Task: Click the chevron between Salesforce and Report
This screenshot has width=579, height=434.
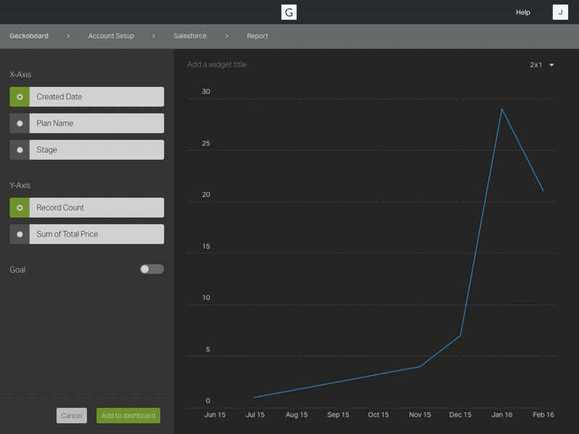Action: coord(227,35)
